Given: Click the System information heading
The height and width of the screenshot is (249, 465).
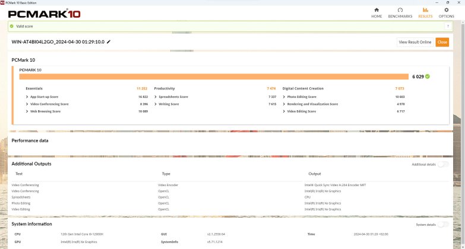Looking at the screenshot, I should (x=31, y=224).
